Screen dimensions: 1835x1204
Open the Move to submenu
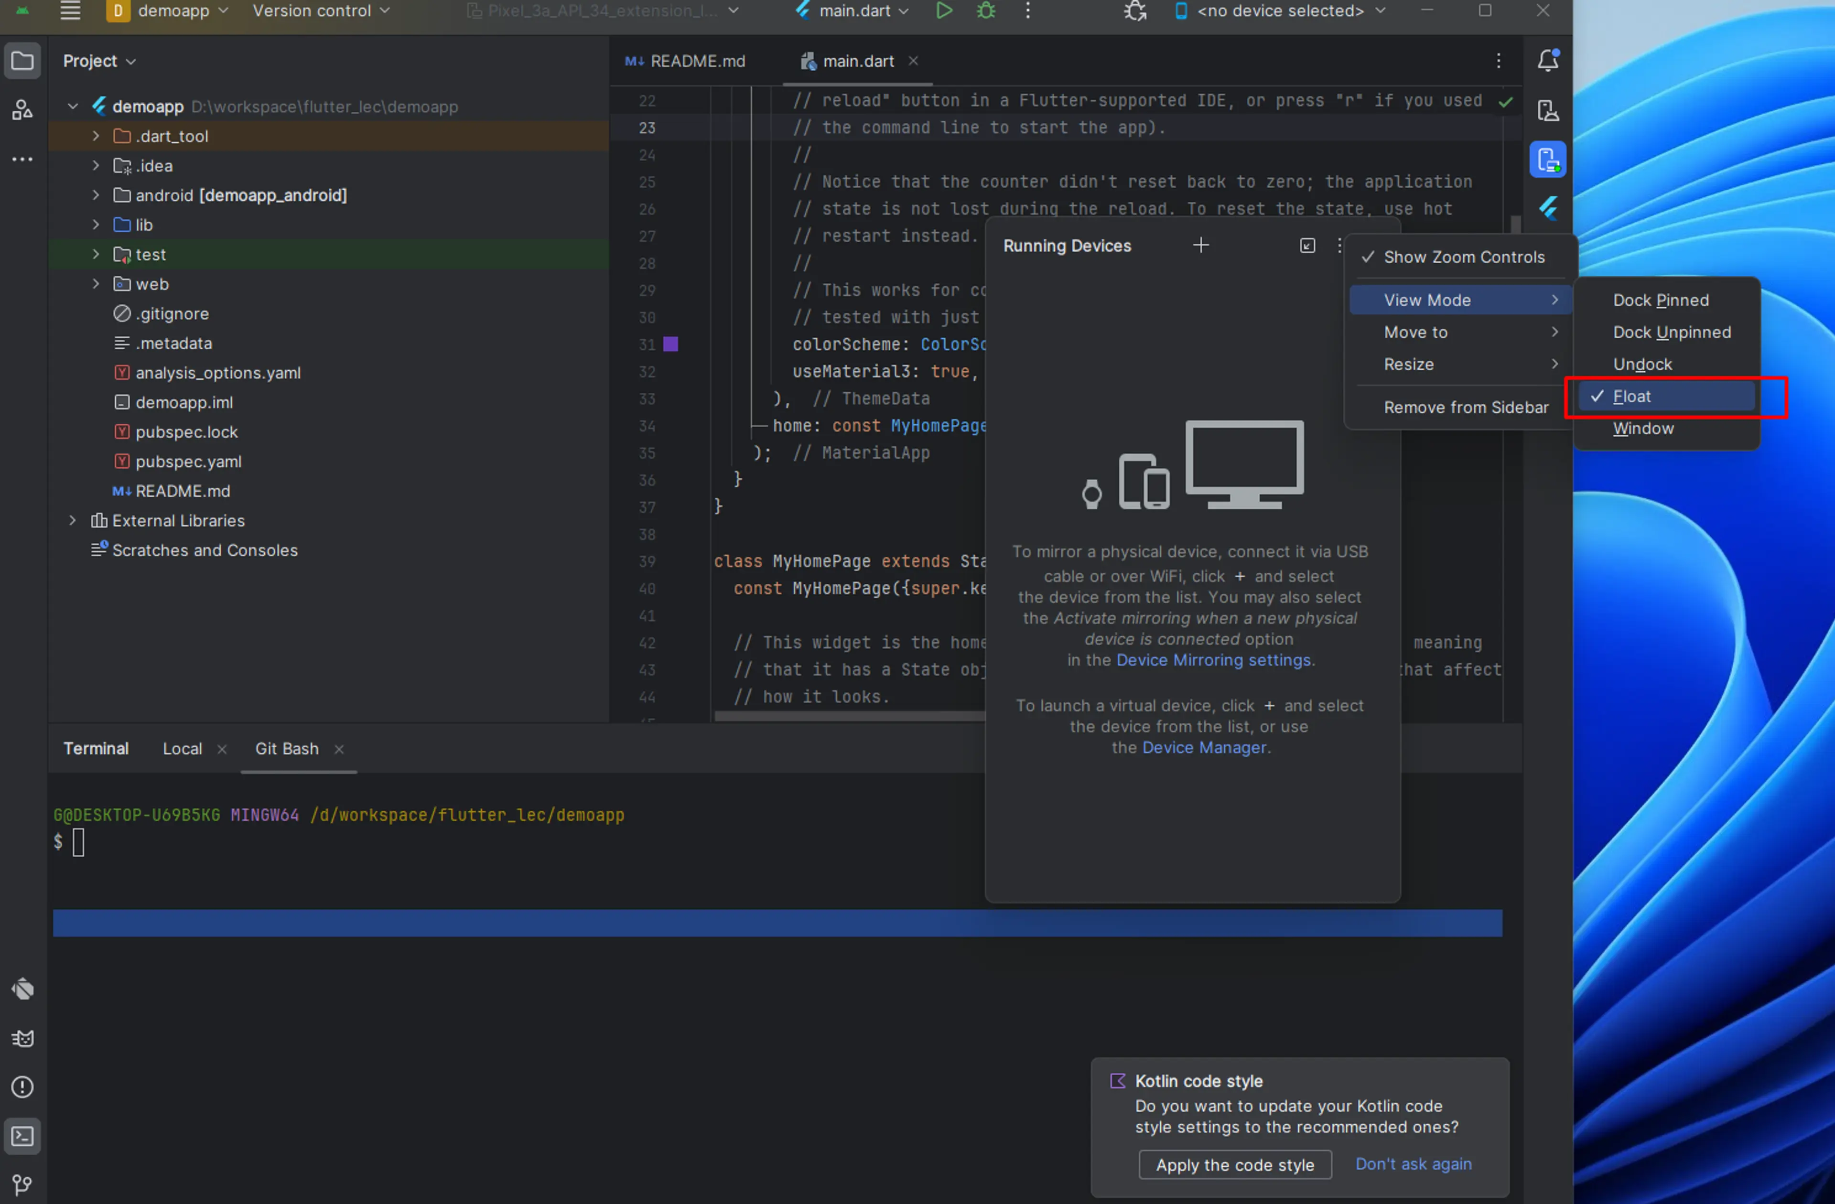pyautogui.click(x=1459, y=332)
